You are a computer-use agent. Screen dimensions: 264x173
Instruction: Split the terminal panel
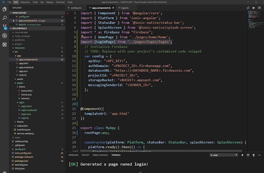coord(248,155)
